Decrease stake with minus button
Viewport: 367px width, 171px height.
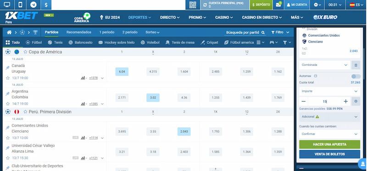[304, 101]
